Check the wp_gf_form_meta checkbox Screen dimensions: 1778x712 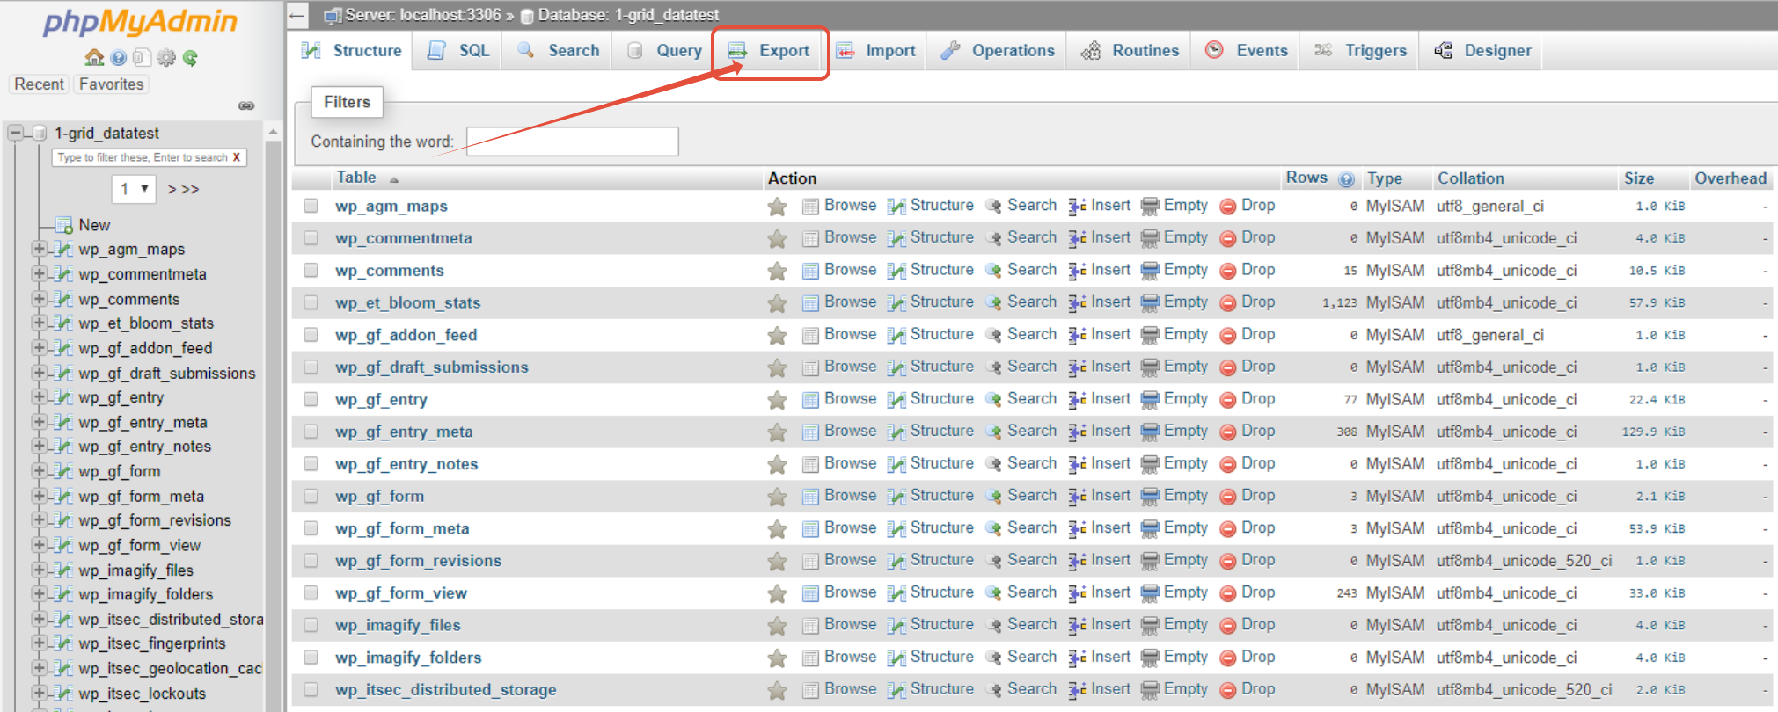point(311,528)
